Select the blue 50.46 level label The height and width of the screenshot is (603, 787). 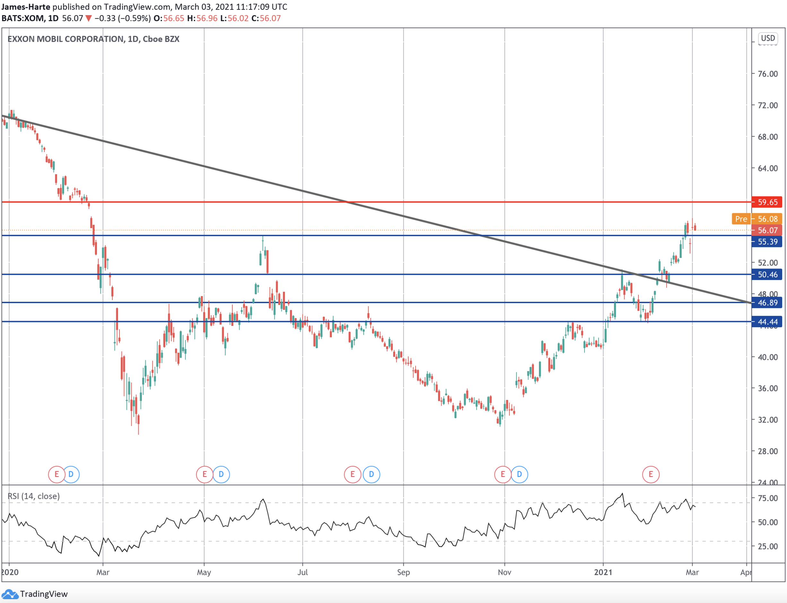(767, 275)
